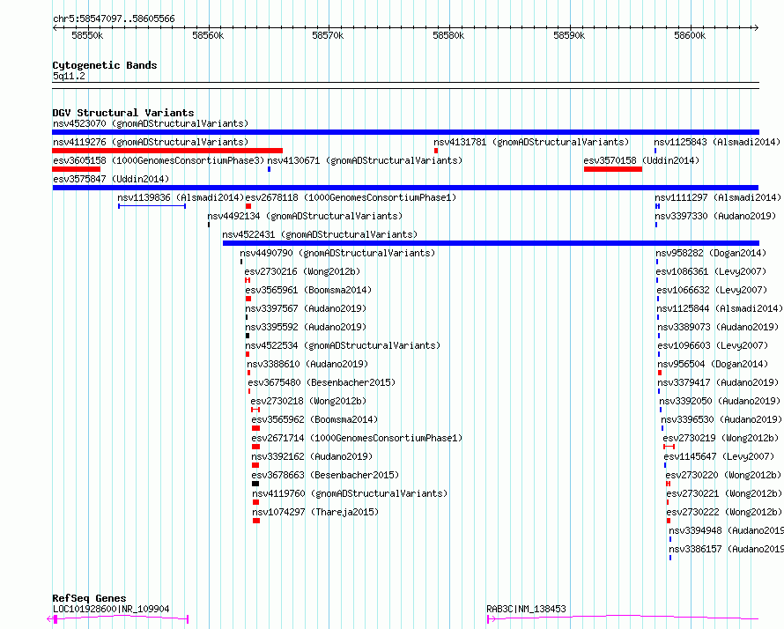
Task: Click esv2730216 (Wong2012b) label
Action: point(302,271)
